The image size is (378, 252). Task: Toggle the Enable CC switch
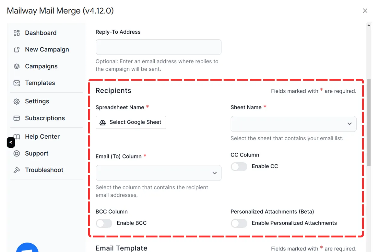click(239, 166)
